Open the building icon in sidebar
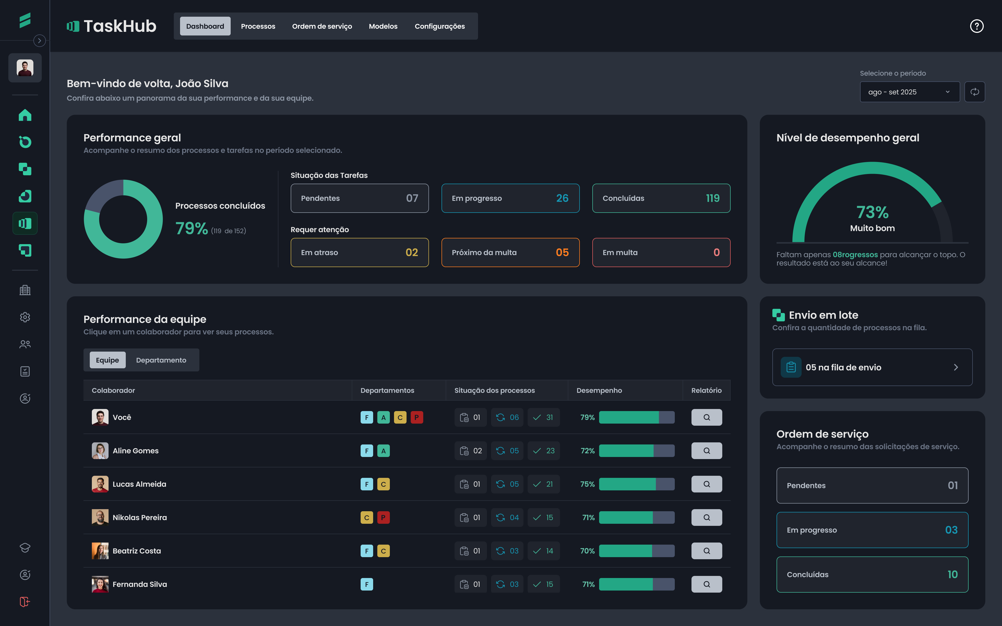Image resolution: width=1002 pixels, height=626 pixels. point(25,290)
